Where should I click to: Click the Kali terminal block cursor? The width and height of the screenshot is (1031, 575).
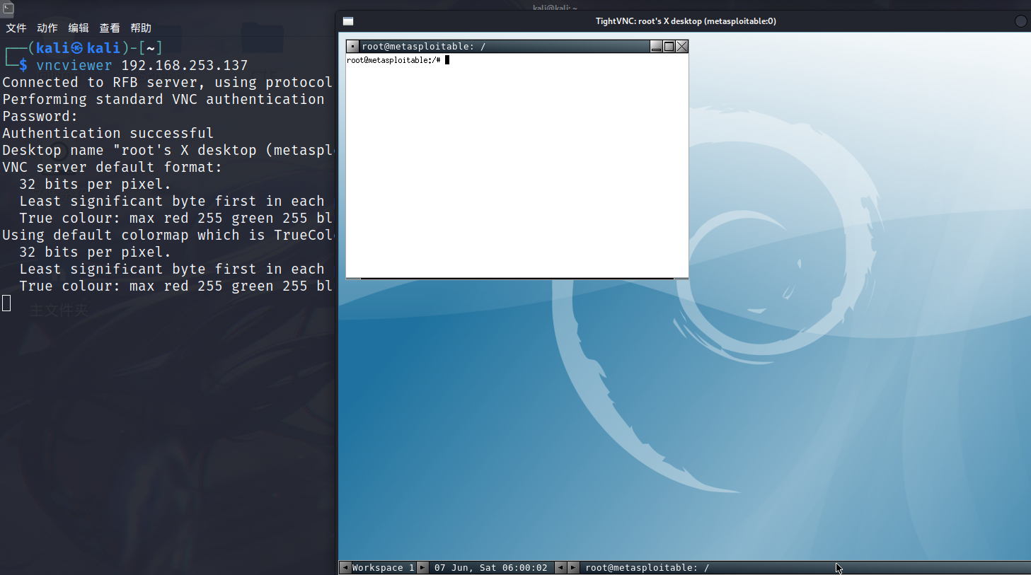point(6,303)
